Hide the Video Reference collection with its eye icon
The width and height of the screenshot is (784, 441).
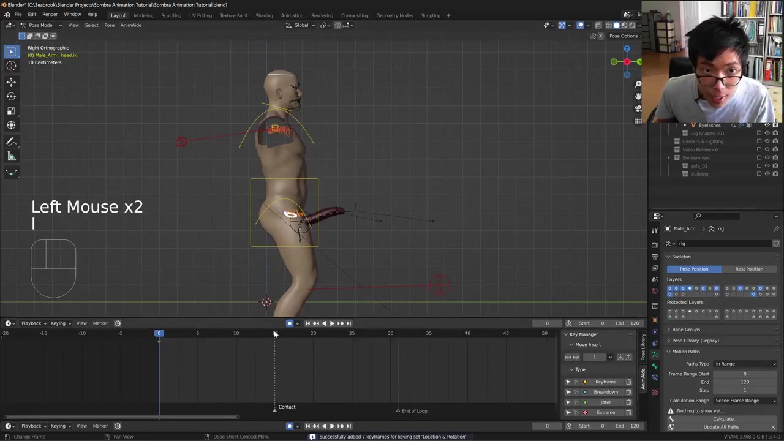click(x=767, y=149)
